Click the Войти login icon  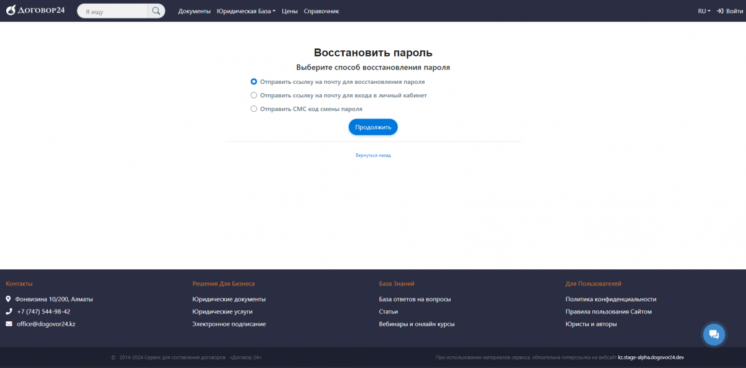pos(720,11)
